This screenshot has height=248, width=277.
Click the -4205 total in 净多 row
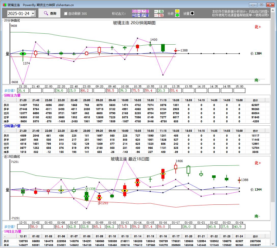click(255, 122)
